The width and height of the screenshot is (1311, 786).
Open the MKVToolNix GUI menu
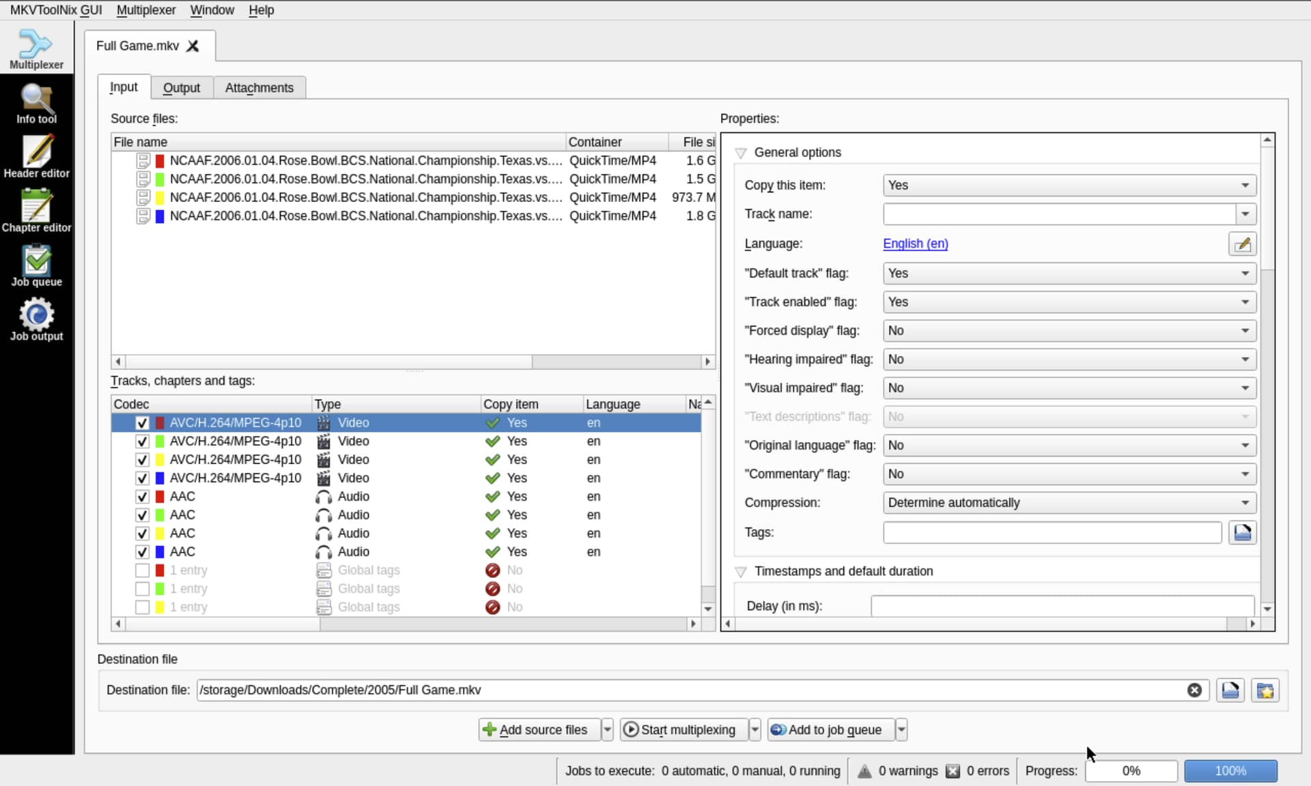point(56,10)
